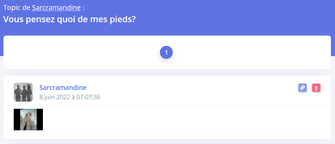335x144 pixels.
Task: Select the circular page number badge
Action: click(166, 52)
